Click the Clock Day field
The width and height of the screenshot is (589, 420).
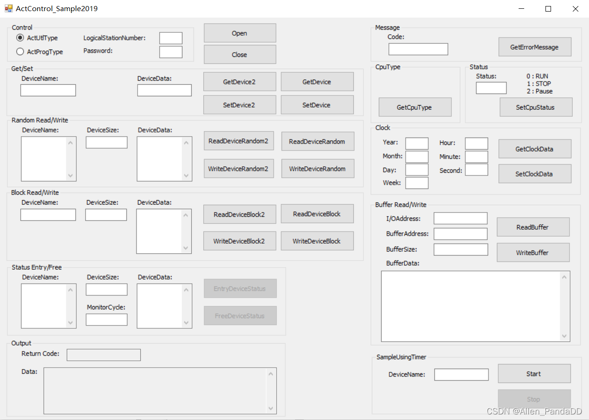(417, 170)
